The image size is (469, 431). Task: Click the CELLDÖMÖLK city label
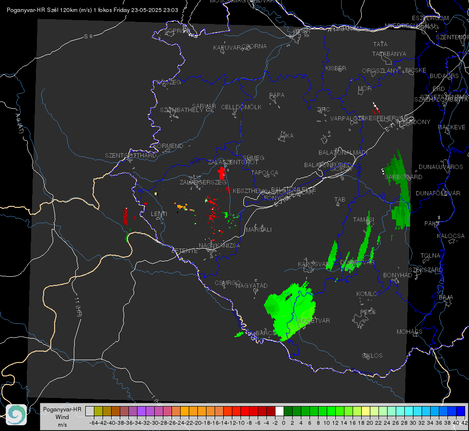click(x=241, y=107)
